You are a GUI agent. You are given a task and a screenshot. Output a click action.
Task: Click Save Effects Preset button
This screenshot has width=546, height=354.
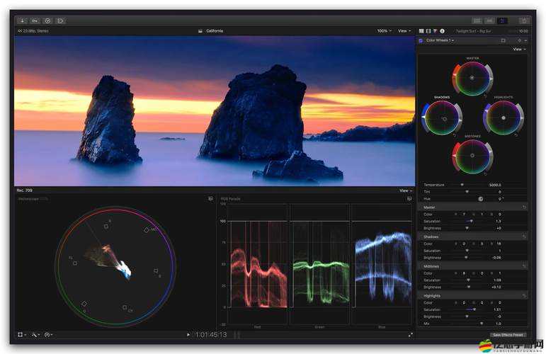[x=508, y=335]
